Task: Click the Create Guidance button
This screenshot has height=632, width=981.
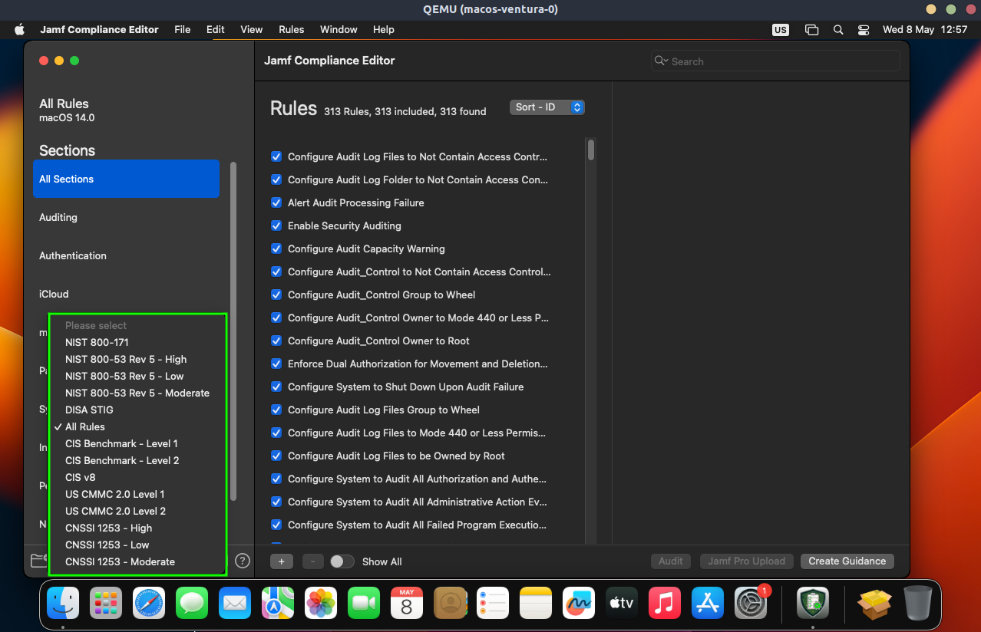Action: [847, 561]
